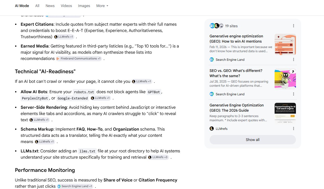324x189 pixels.
Task: Click the LLMrefs favicon under 2026 Guide card
Action: pyautogui.click(x=212, y=129)
